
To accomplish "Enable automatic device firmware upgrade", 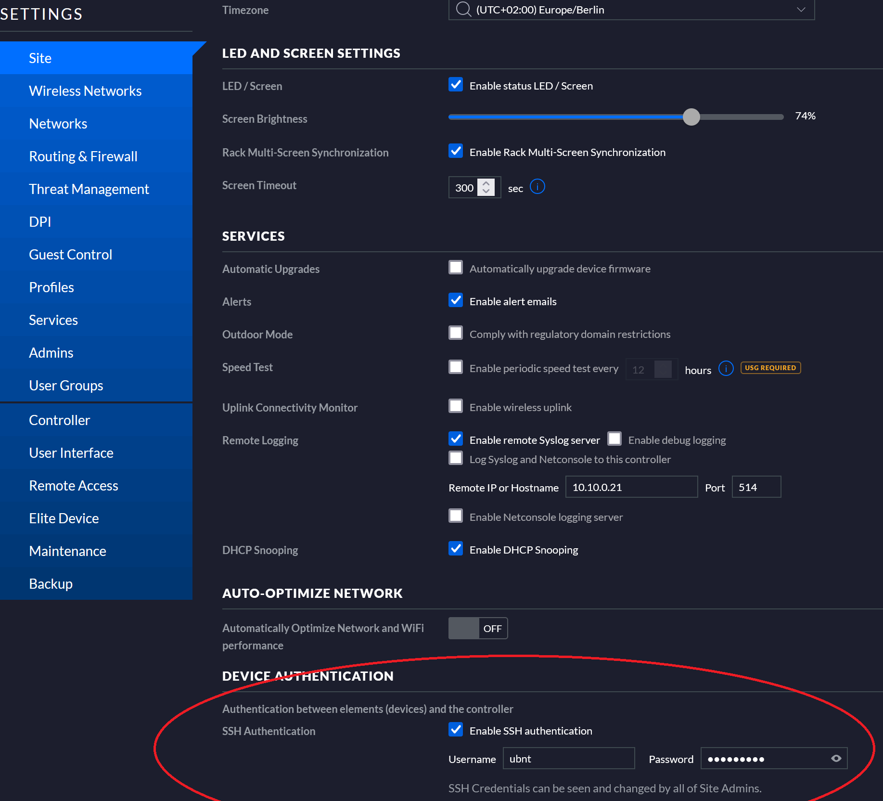I will point(456,268).
